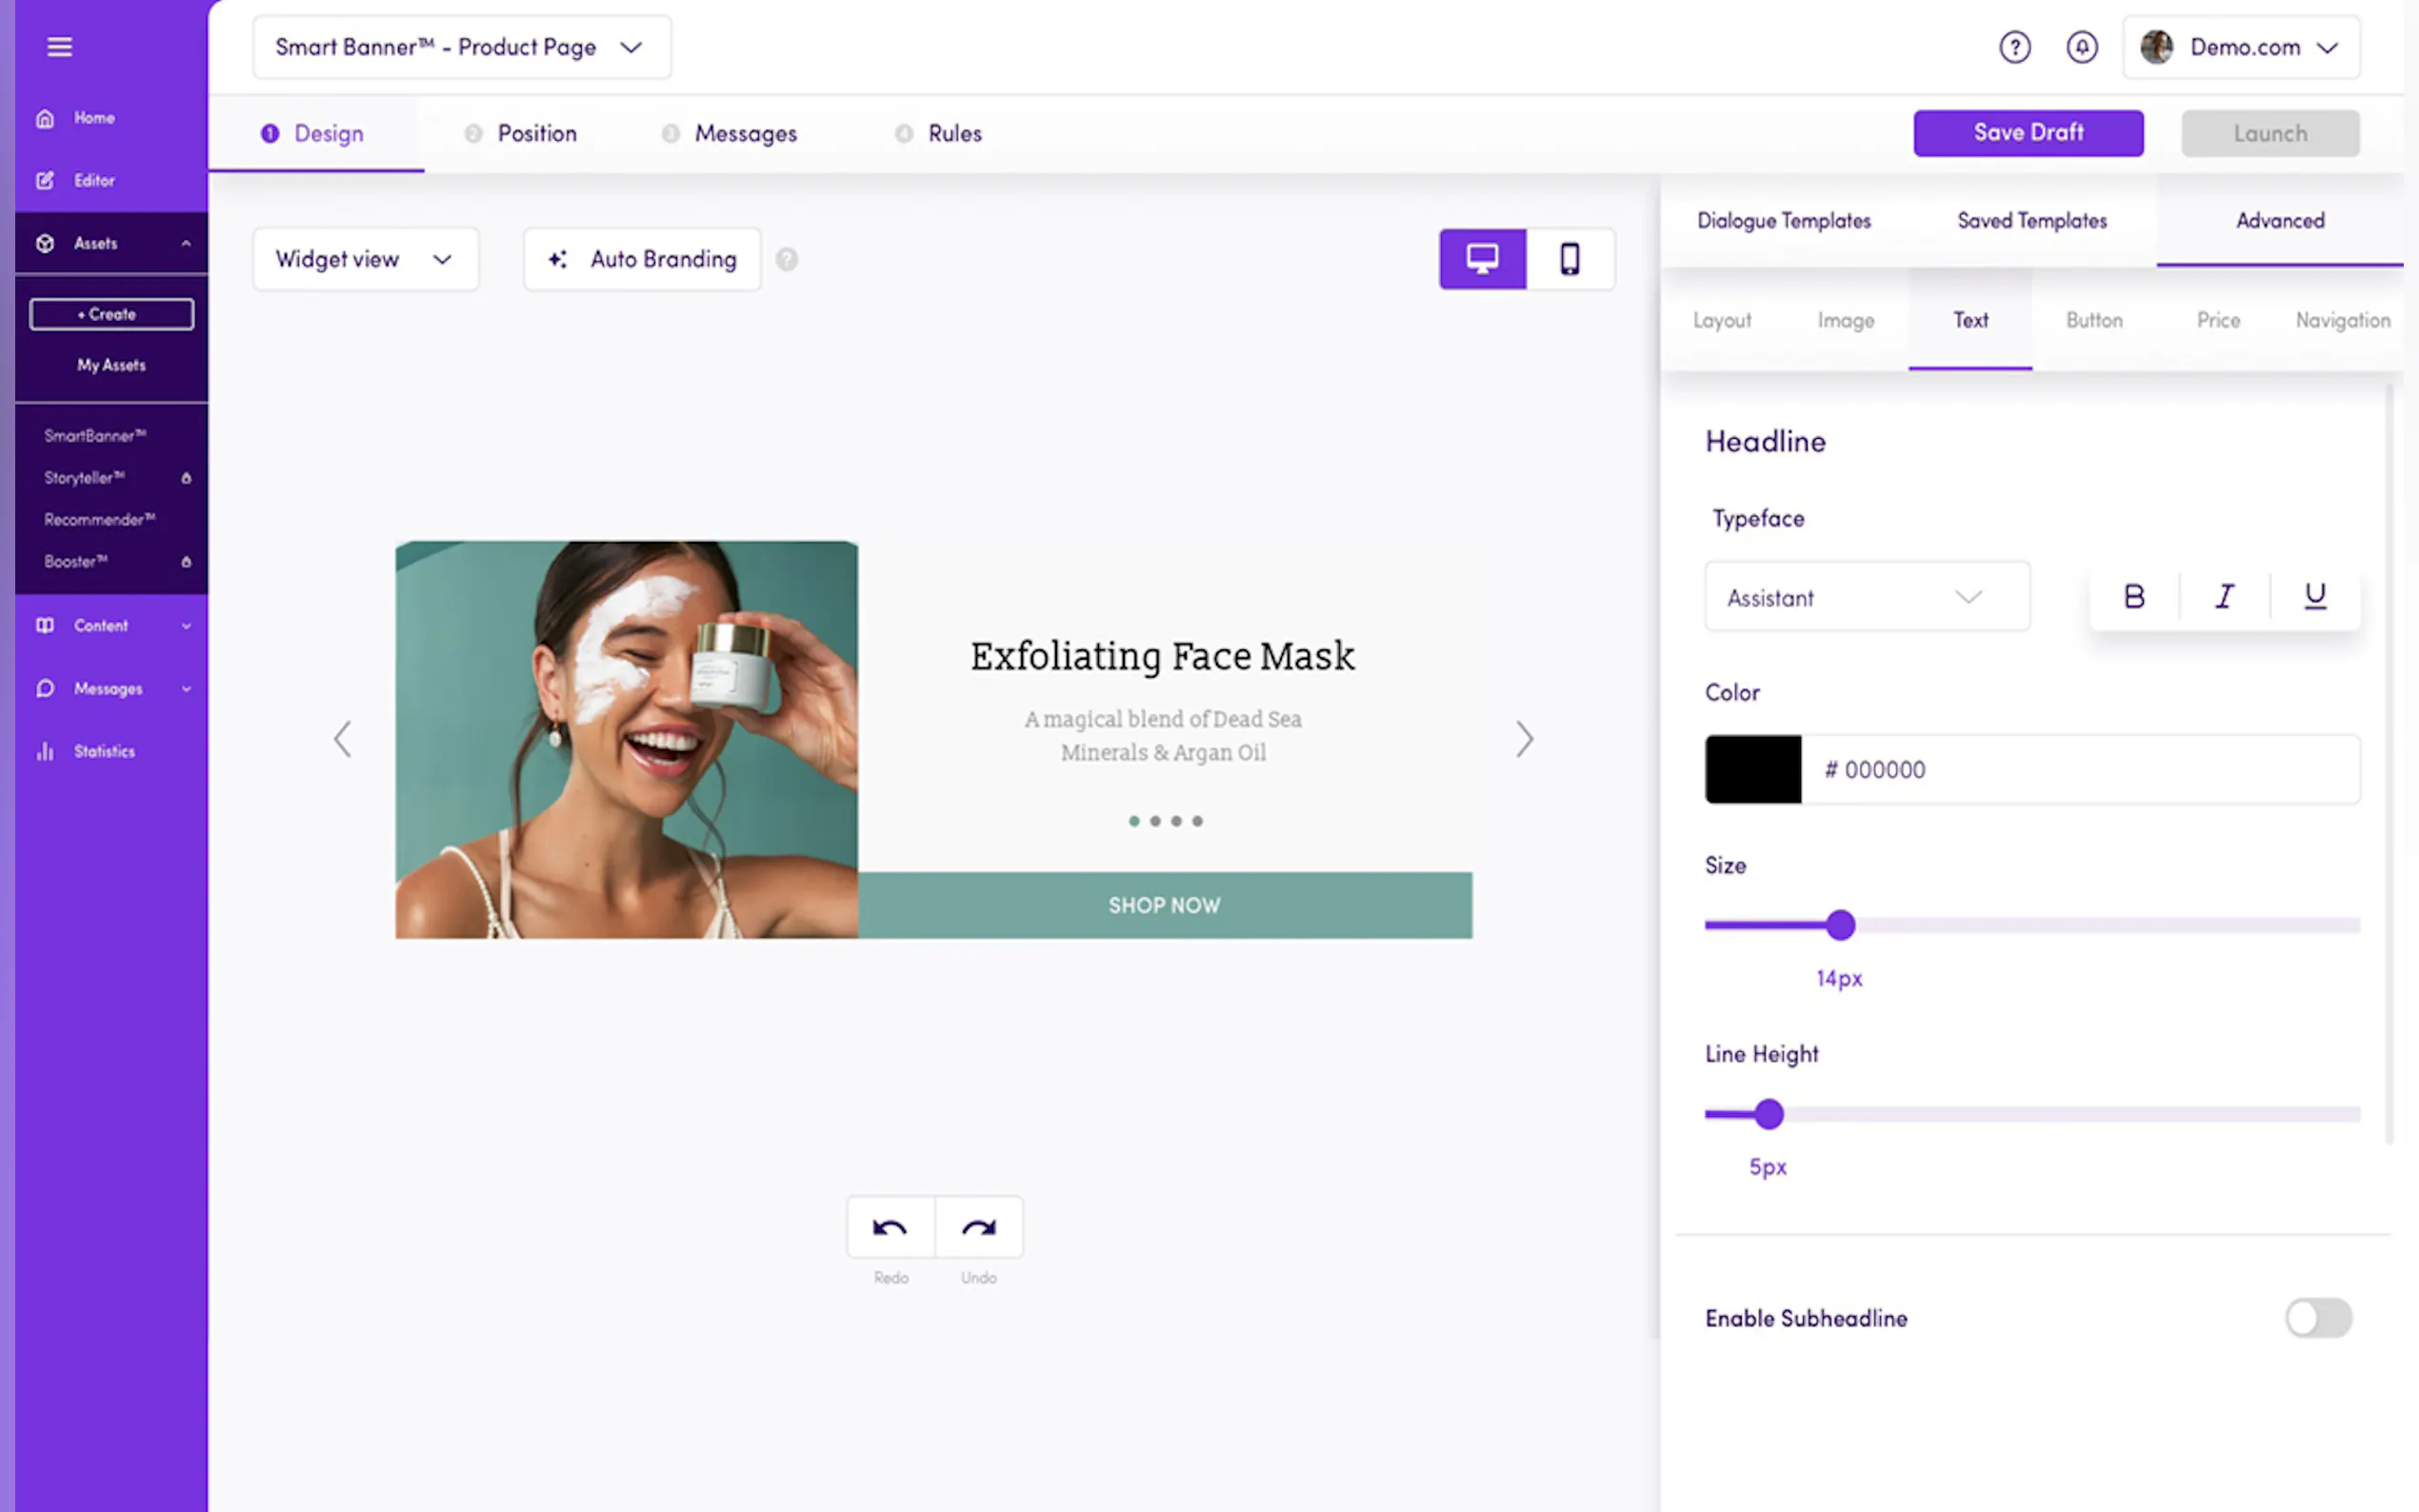Open the Widget view dropdown
This screenshot has height=1512, width=2419.
[x=365, y=259]
